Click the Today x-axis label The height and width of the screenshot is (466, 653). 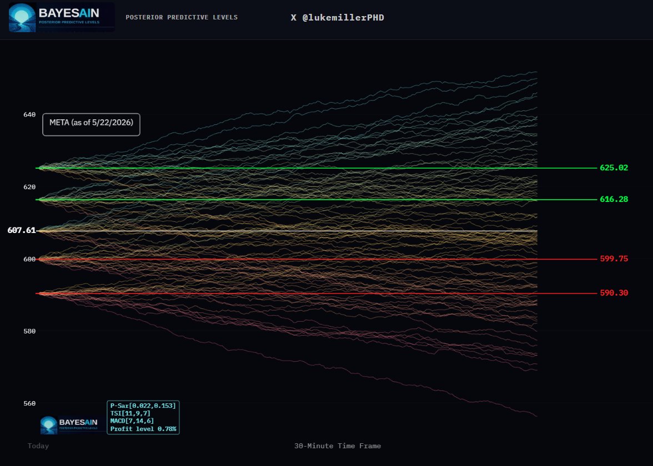38,446
